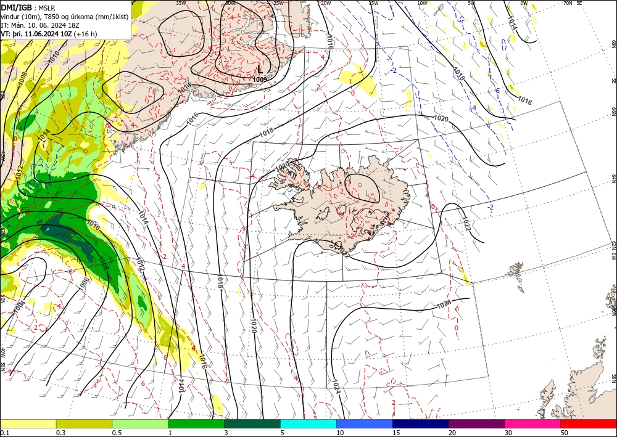Select the light green 0.5–1 mm legend color
Viewport: 617px width, 437px height.
coord(140,423)
